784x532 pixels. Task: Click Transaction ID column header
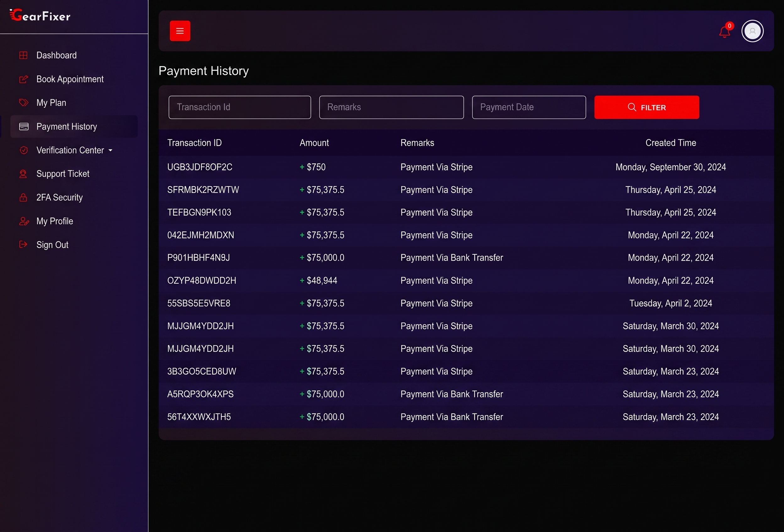coord(194,143)
